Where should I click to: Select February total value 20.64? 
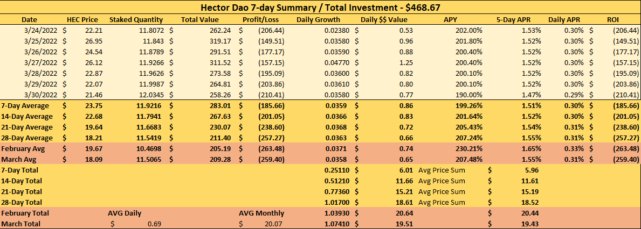tap(404, 213)
